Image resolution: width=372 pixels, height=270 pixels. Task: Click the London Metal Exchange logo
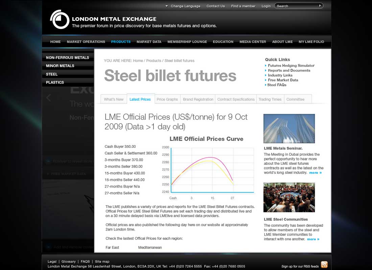(x=60, y=20)
